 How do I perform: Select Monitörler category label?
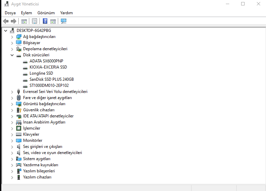click(x=33, y=140)
